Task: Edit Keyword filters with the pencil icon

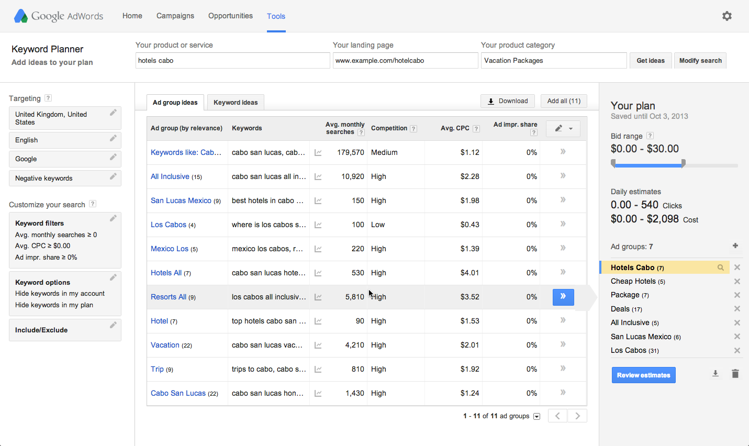Action: tap(113, 218)
